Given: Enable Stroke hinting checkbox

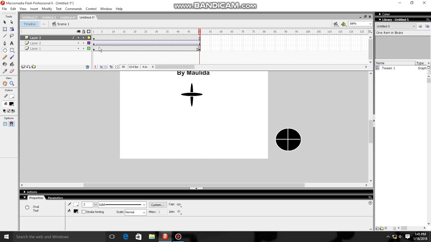Looking at the screenshot, I should click(x=84, y=212).
